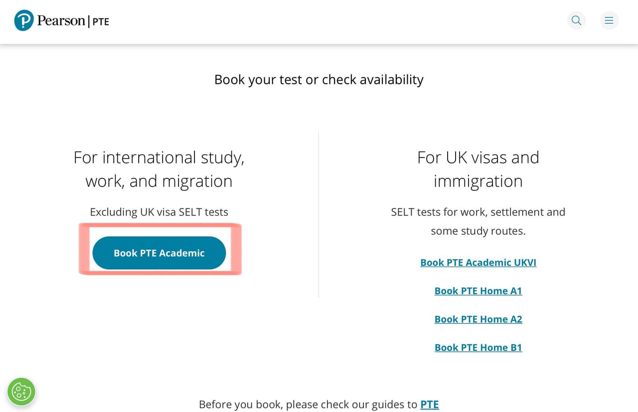Click the 'For international study, work, and migration' heading
The height and width of the screenshot is (412, 638).
pos(159,169)
